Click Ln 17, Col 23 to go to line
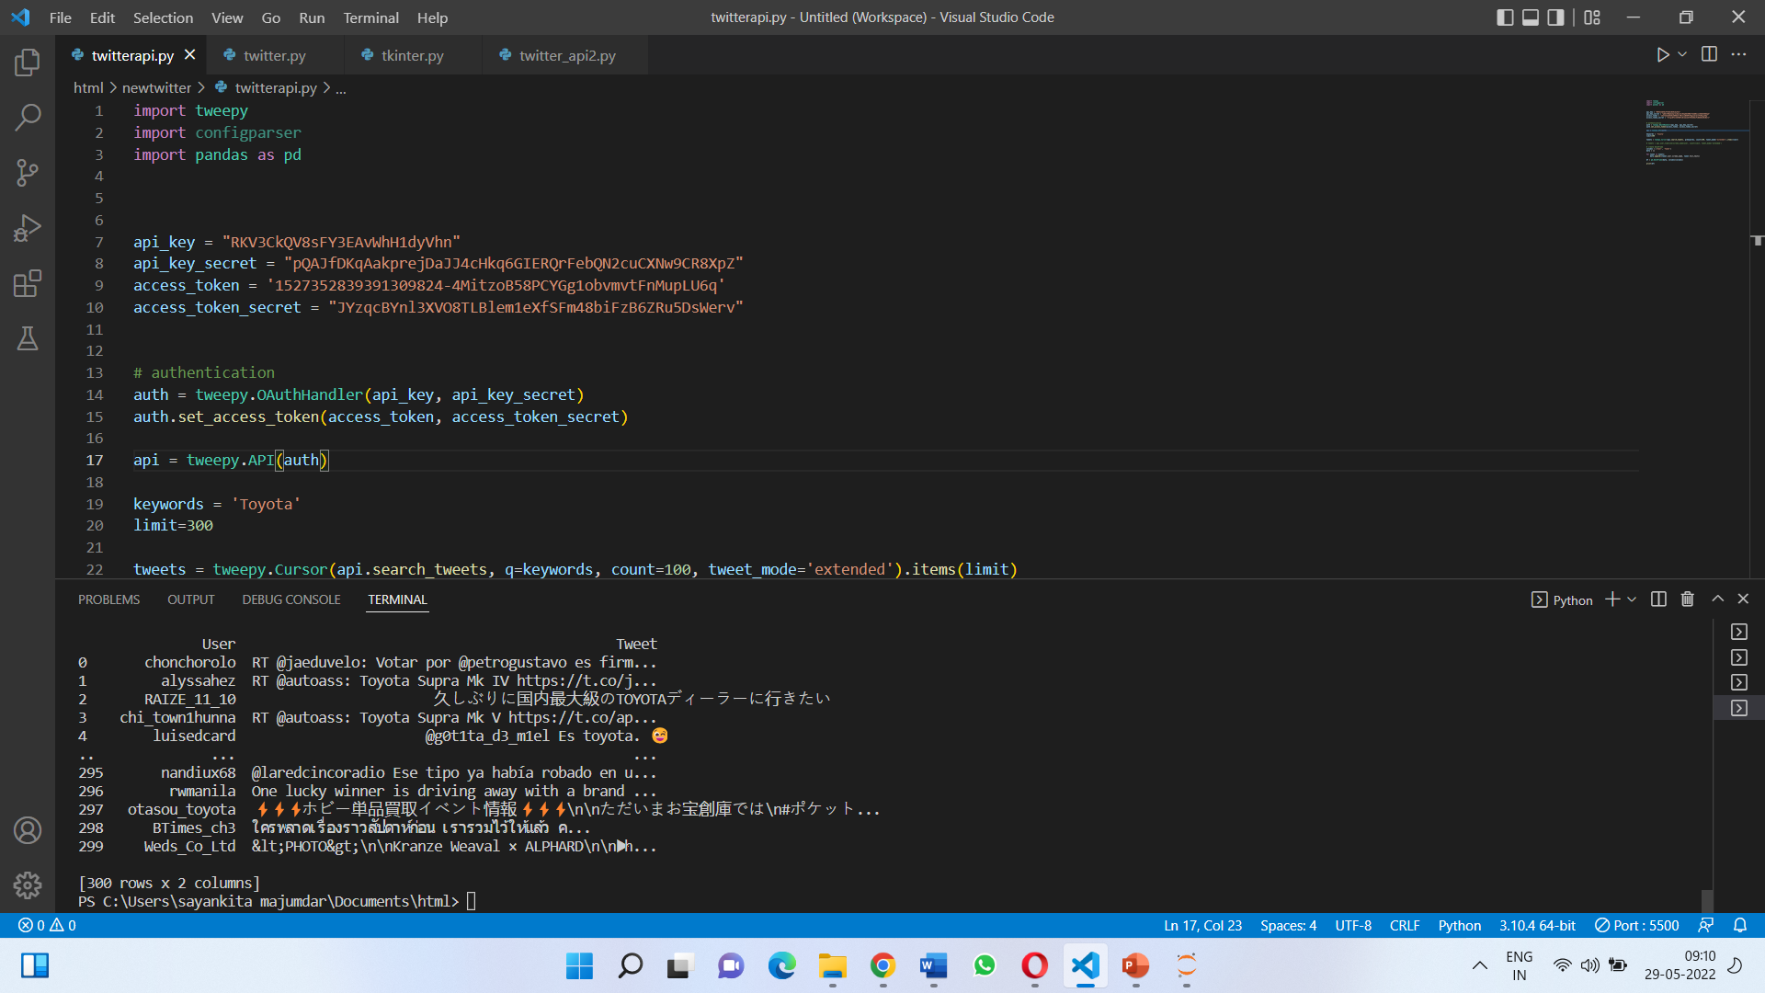 pyautogui.click(x=1201, y=925)
